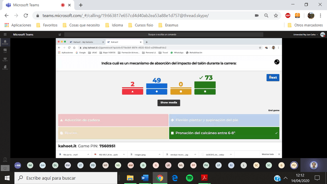The width and height of the screenshot is (327, 184).
Task: Click Mostrar todo in shared downloads bar
Action: point(268,154)
